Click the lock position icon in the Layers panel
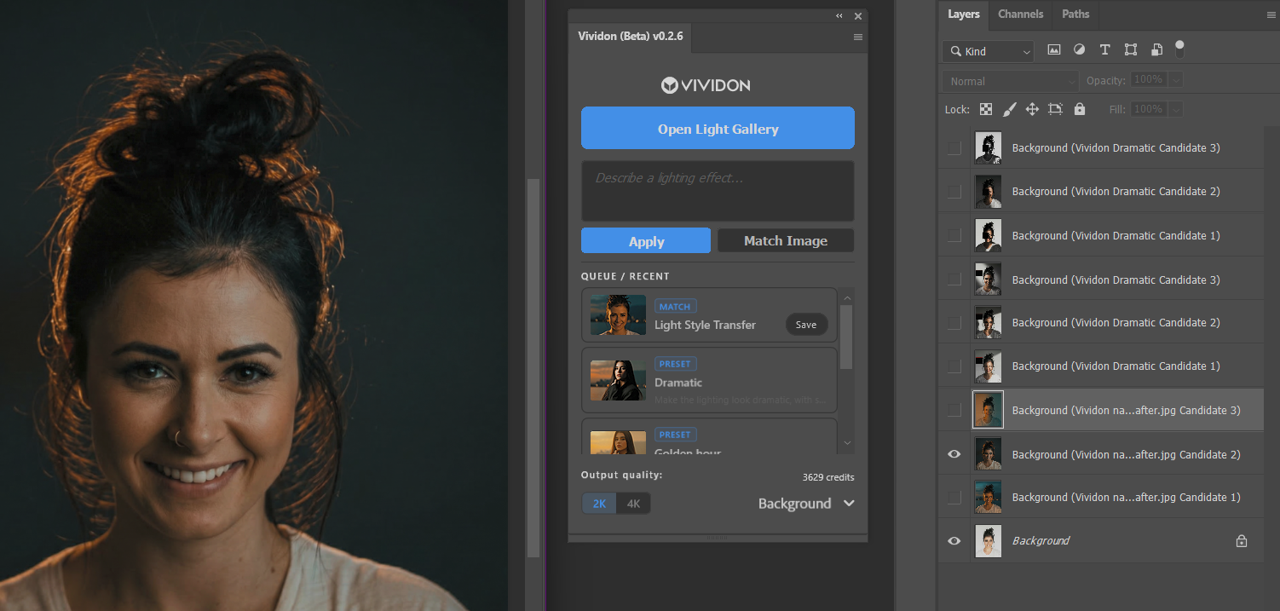1280x611 pixels. [1032, 109]
